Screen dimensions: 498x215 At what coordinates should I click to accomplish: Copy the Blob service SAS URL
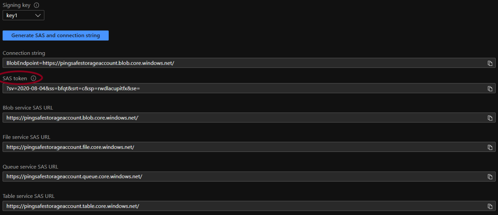coord(490,118)
